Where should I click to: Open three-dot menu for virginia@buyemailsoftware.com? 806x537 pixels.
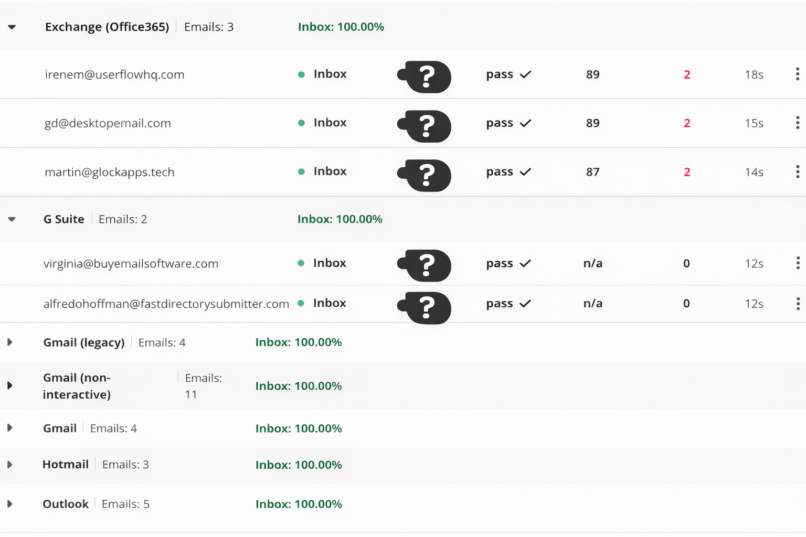coord(797,263)
